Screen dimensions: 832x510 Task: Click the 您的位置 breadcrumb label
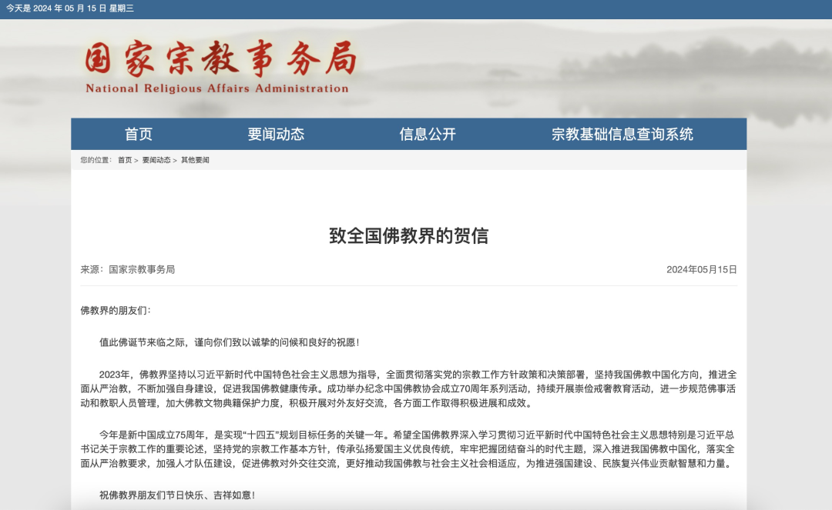[x=96, y=160]
